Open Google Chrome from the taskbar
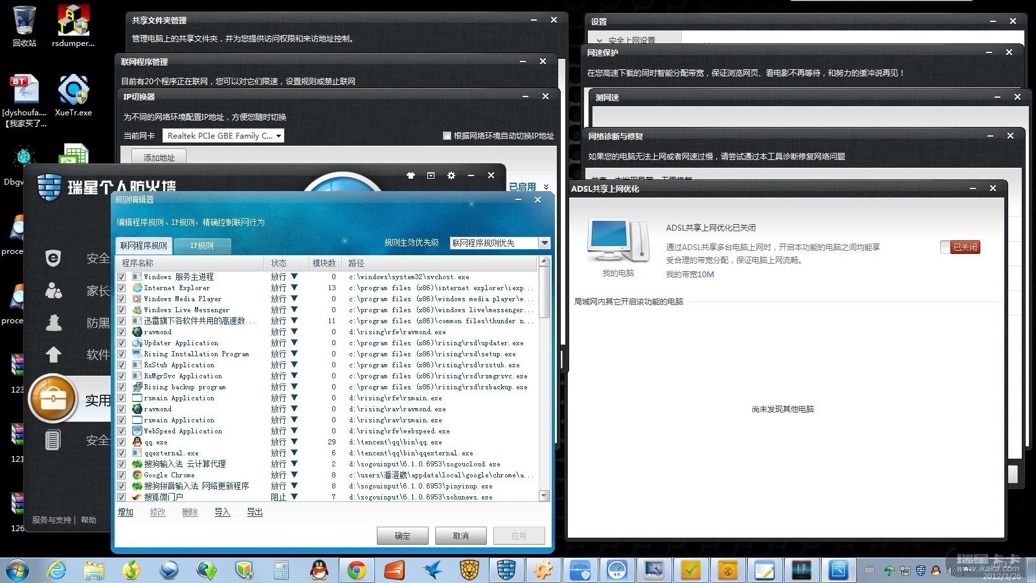 [x=356, y=571]
